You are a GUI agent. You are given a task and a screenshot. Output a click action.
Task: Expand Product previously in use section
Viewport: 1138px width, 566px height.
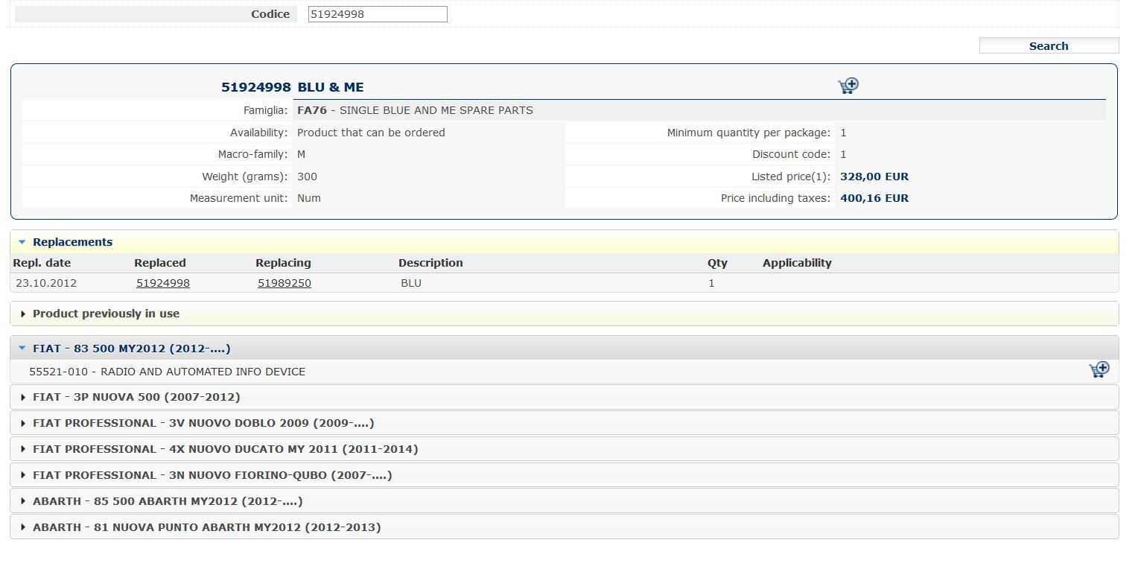point(565,314)
